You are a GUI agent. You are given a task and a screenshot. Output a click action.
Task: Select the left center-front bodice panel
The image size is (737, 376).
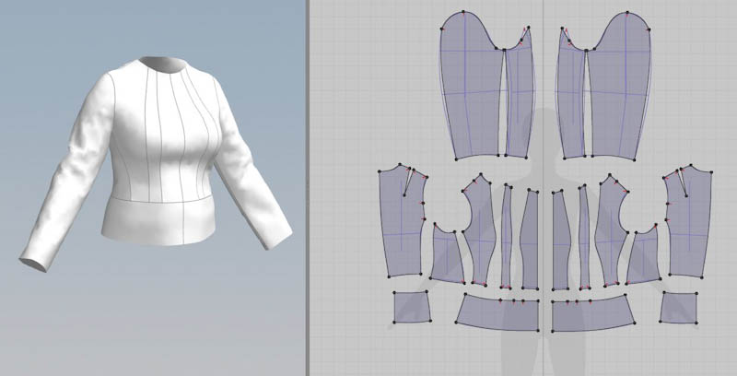point(530,240)
